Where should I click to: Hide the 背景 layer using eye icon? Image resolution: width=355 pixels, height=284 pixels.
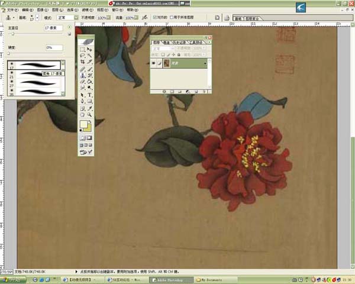(153, 63)
